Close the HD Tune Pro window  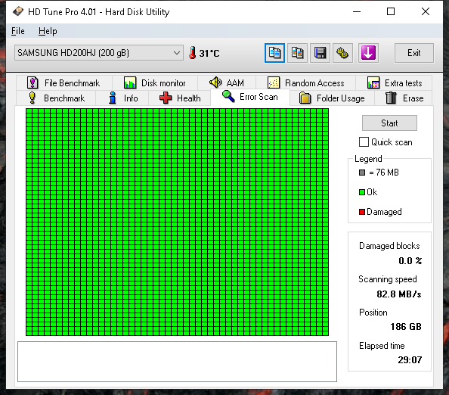pyautogui.click(x=426, y=12)
